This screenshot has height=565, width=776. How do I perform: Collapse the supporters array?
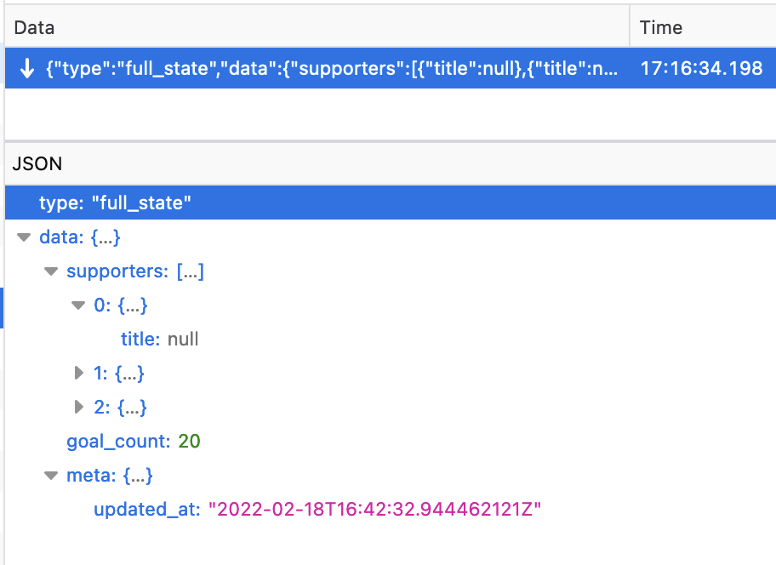coord(51,271)
